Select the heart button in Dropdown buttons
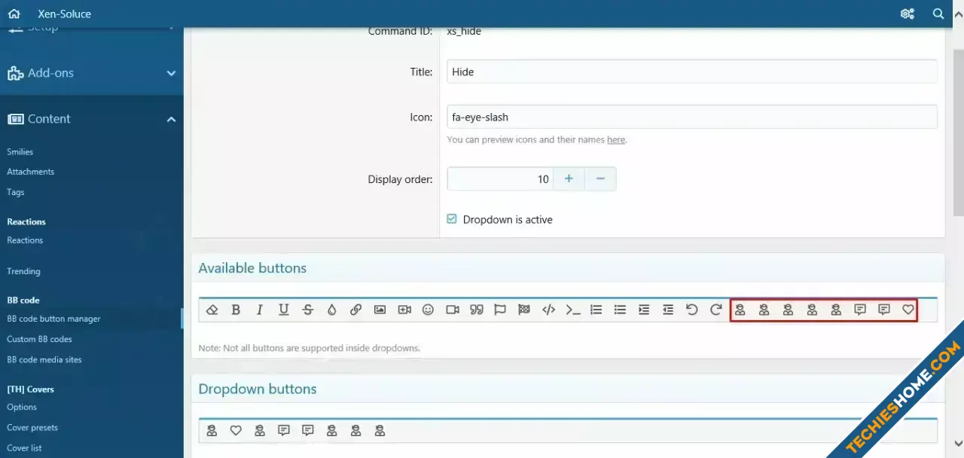This screenshot has height=458, width=964. pyautogui.click(x=236, y=431)
